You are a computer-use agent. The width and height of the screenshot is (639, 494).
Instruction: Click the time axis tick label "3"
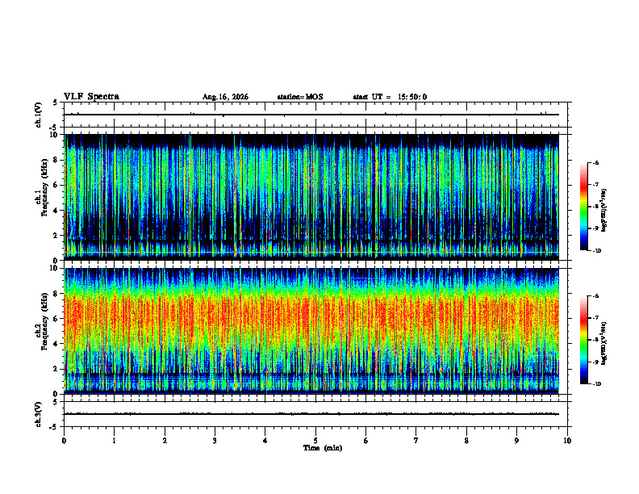215,441
